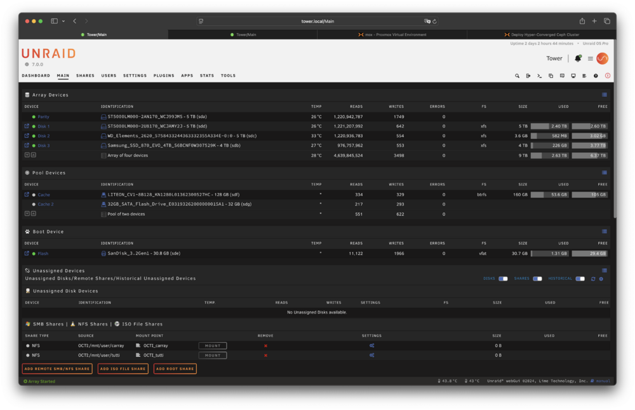
Task: Open the hamburger menu next to Tower
Action: tap(591, 58)
